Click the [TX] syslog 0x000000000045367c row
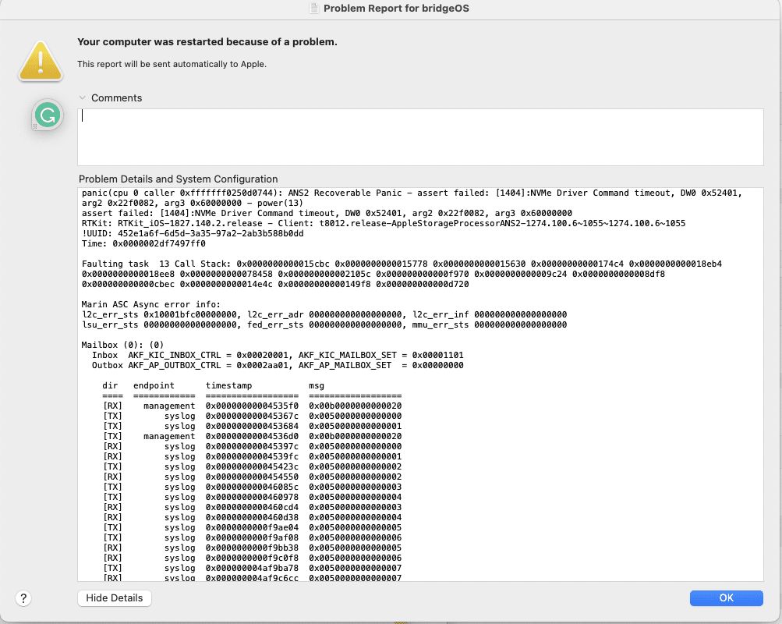The width and height of the screenshot is (782, 624). pyautogui.click(x=253, y=416)
